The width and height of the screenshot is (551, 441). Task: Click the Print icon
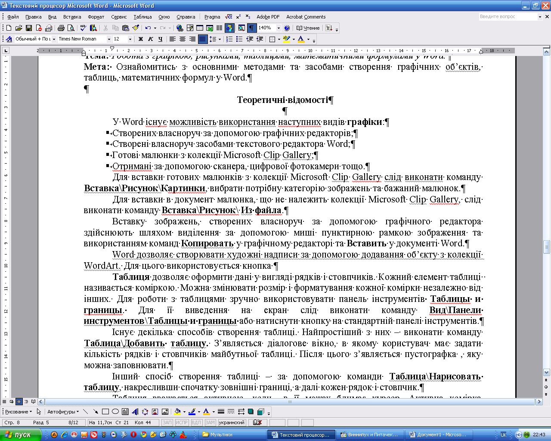61,28
